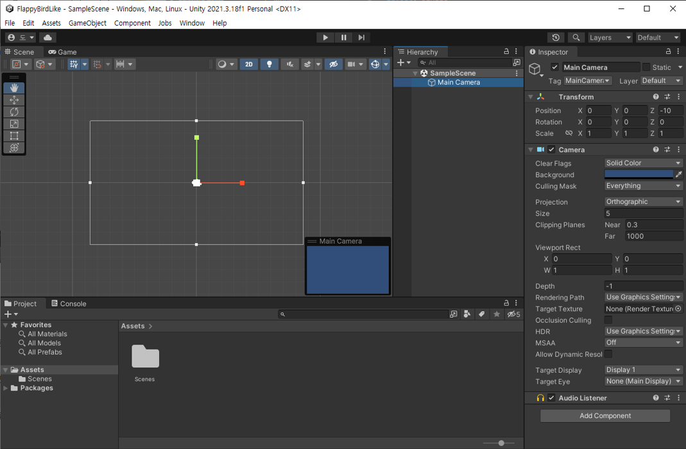The height and width of the screenshot is (449, 686).
Task: Adjust the Project icon size slider
Action: 501,443
